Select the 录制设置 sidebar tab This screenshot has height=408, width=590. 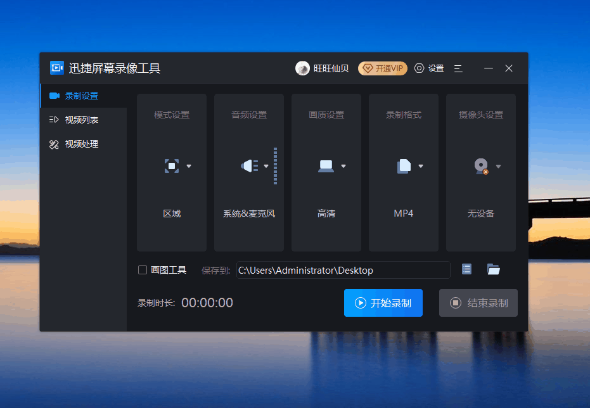[x=84, y=96]
